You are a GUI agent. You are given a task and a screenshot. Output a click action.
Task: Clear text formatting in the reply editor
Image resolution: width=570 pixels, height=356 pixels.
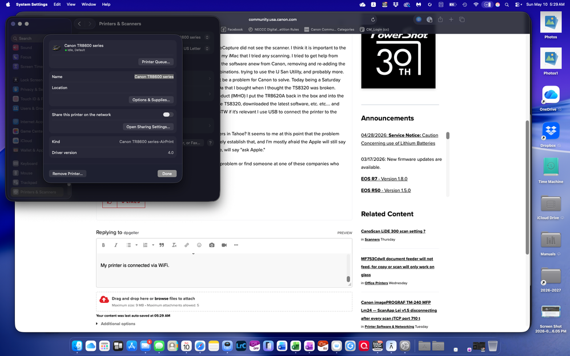pos(174,245)
